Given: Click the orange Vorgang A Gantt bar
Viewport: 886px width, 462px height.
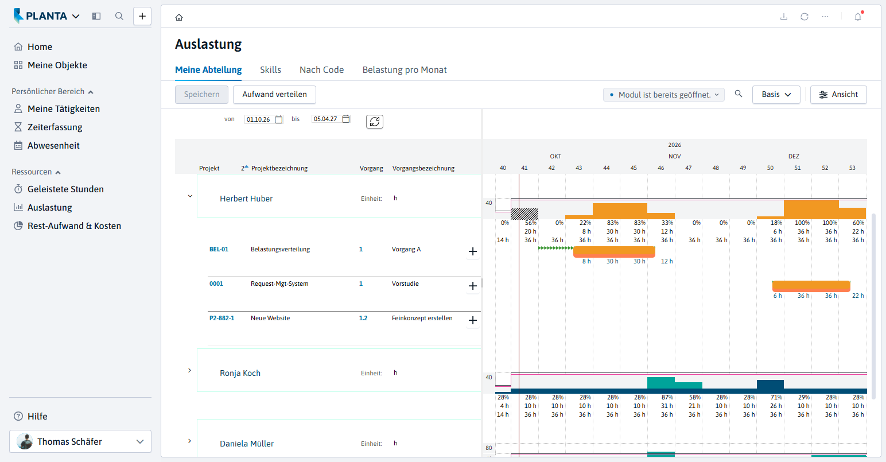Looking at the screenshot, I should tap(614, 251).
